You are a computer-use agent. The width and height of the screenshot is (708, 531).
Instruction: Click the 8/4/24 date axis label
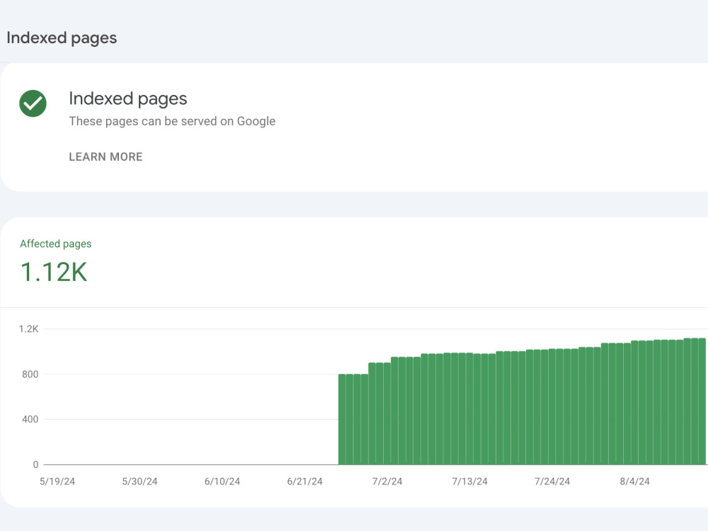(x=634, y=481)
